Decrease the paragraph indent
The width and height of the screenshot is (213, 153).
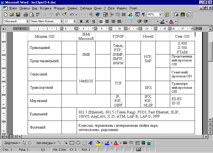point(139,22)
